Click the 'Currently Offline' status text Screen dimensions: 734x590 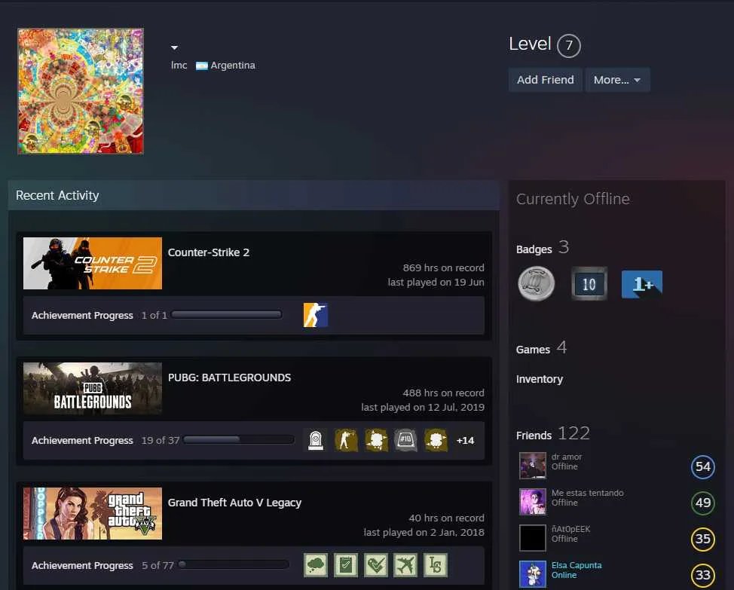tap(573, 199)
